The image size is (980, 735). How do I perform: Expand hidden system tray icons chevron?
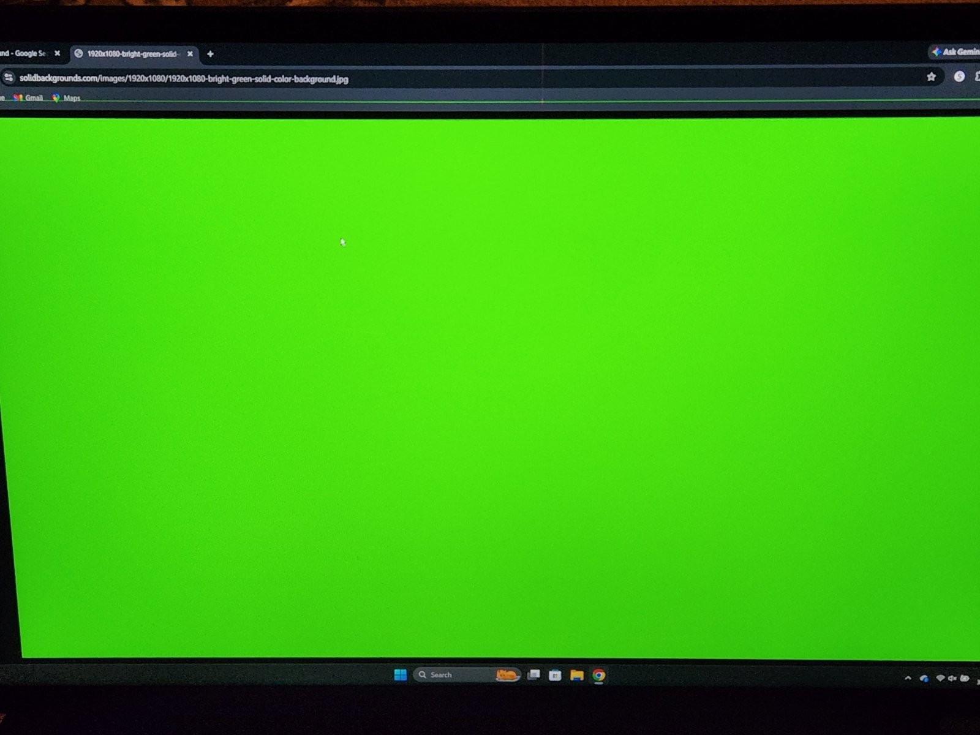(908, 678)
